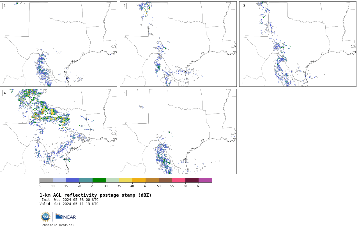This screenshot has width=359, height=228.
Task: Click the panel number label 5
Action: (x=124, y=93)
